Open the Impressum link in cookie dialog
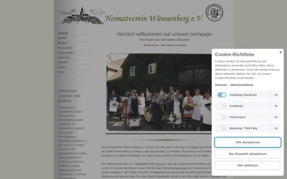This screenshot has height=179, width=287. (221, 84)
